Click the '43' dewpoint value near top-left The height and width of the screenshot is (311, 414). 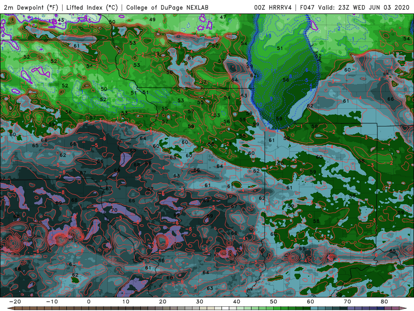61,20
